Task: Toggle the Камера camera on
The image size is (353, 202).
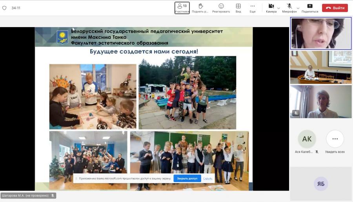Action: (x=271, y=8)
